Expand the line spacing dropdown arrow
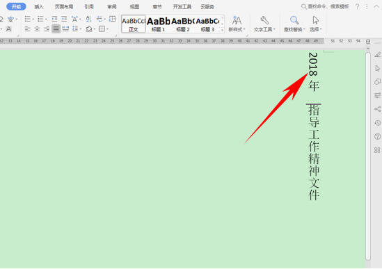The image size is (382, 269). tap(81, 29)
